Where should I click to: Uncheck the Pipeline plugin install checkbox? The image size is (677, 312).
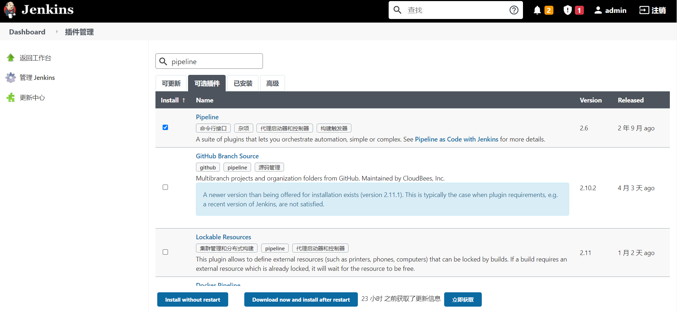point(165,127)
